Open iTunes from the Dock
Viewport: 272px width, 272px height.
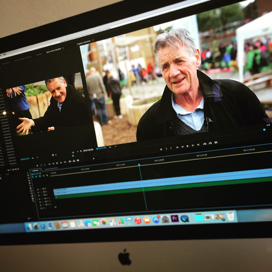[138, 220]
